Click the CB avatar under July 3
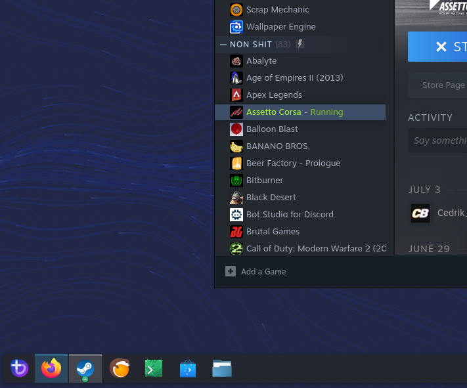Viewport: 467px width, 388px height. pyautogui.click(x=420, y=213)
